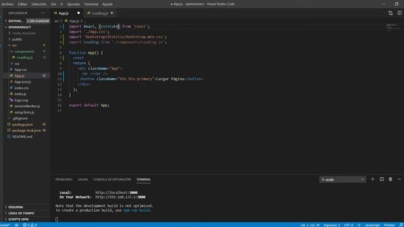Viewport: 404px width, 227px height.
Task: Collapse the src folder
Action: pos(15,45)
